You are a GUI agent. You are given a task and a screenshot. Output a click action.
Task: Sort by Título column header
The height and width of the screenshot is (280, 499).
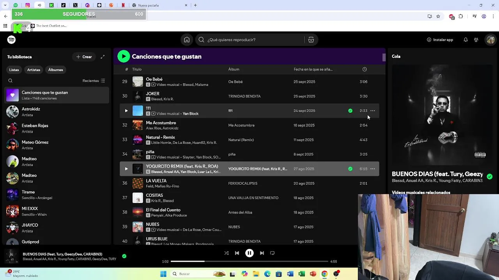coord(137,69)
